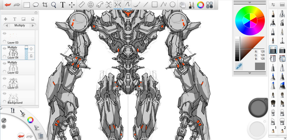Viewport: 287px width, 140px height.
Task: Click the clear layer eraser icon
Action: coord(33,19)
